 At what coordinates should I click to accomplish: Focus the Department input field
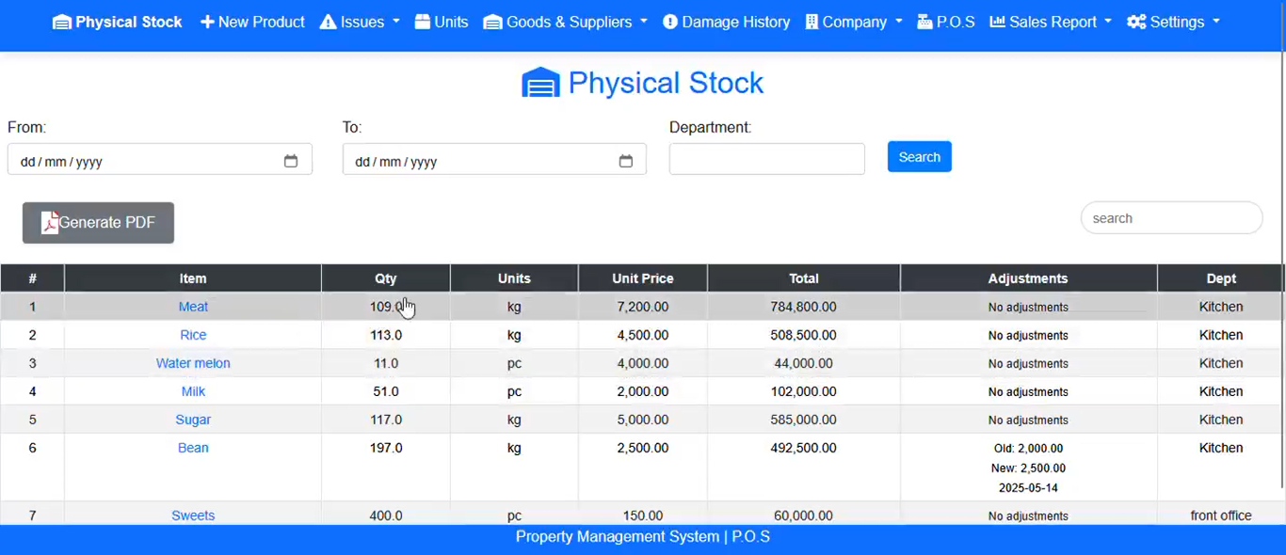(766, 159)
